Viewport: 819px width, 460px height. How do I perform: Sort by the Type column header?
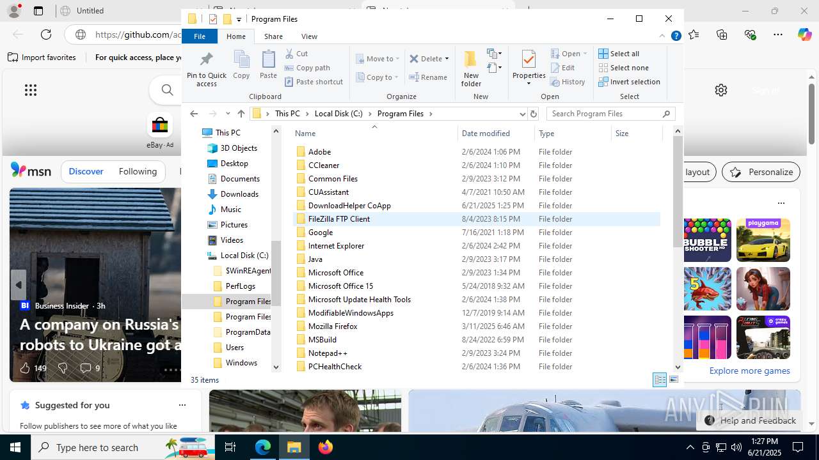pos(573,134)
